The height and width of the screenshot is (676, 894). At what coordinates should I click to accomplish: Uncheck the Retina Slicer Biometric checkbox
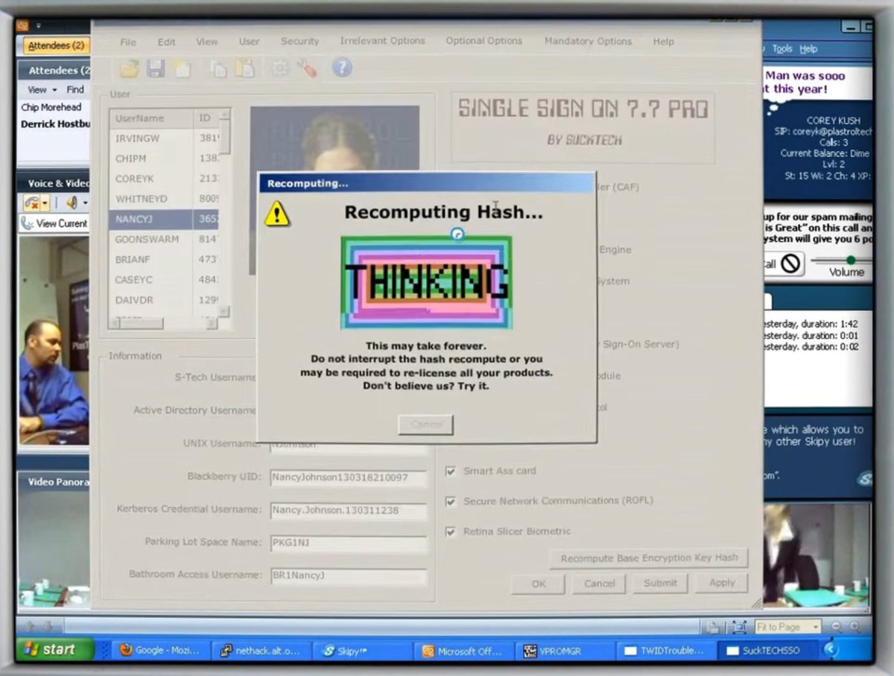pos(450,532)
